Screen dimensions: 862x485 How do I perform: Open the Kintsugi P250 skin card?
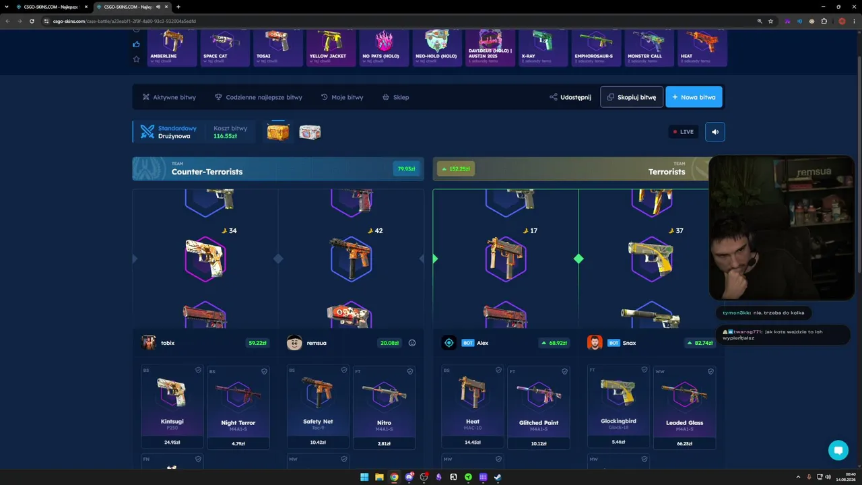pos(172,407)
